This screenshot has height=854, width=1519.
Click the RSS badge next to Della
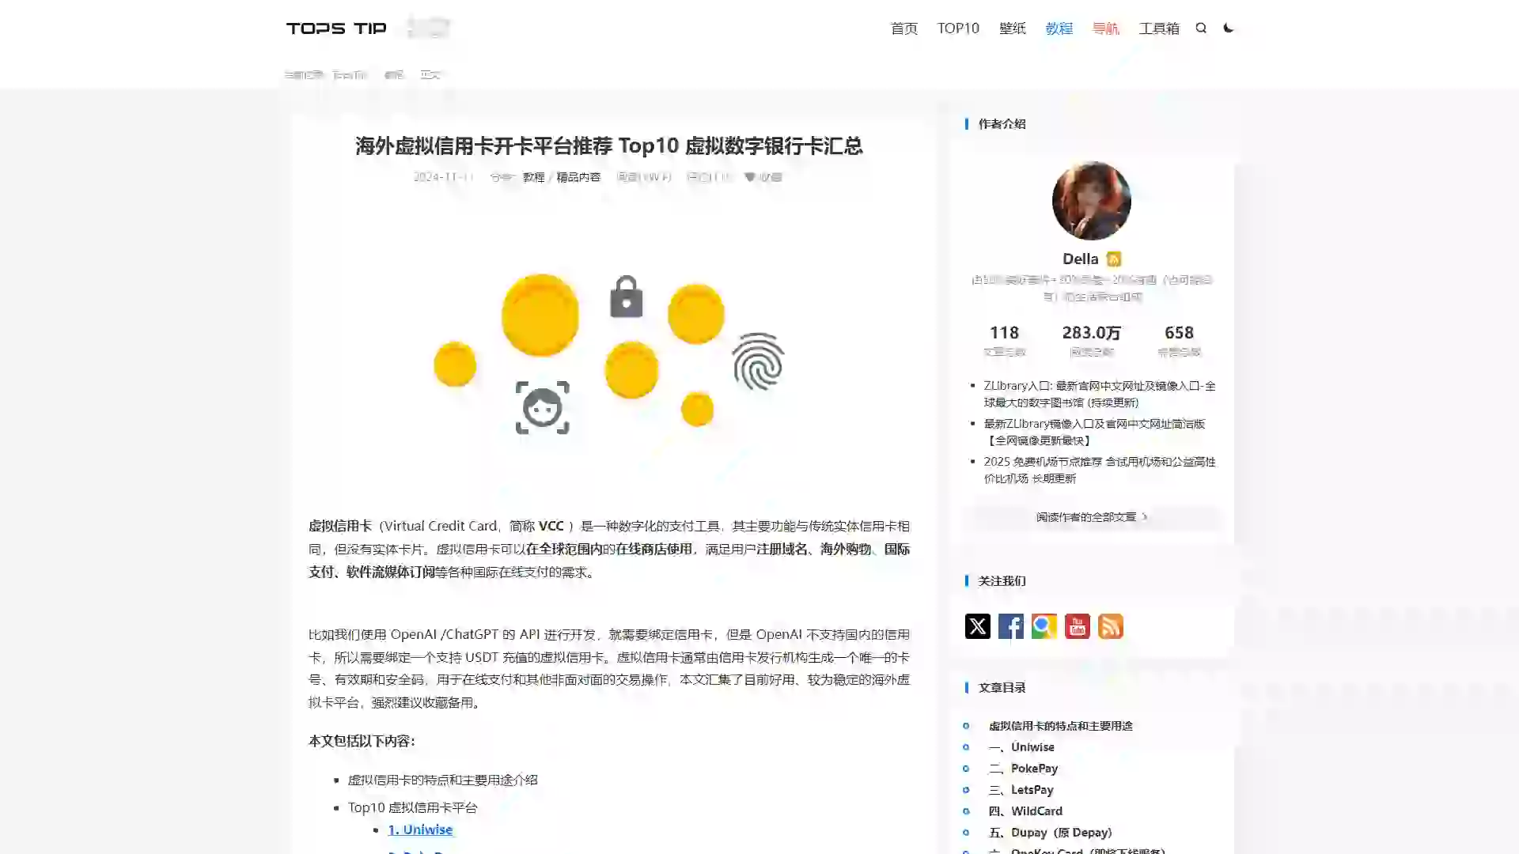pyautogui.click(x=1114, y=259)
